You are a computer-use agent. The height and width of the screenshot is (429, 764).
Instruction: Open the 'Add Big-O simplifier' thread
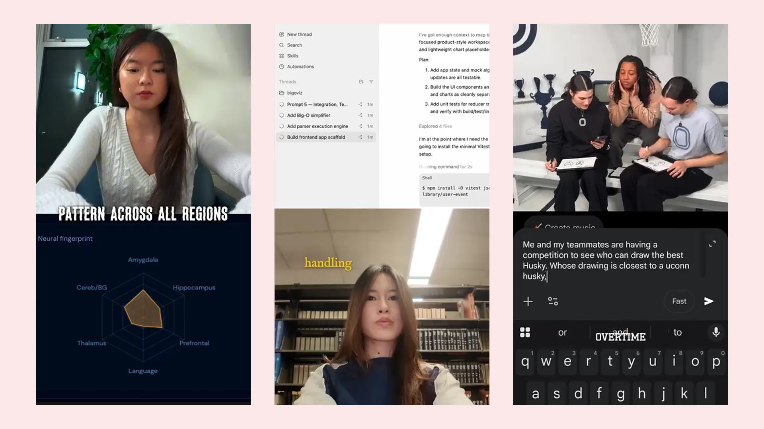tap(325, 116)
